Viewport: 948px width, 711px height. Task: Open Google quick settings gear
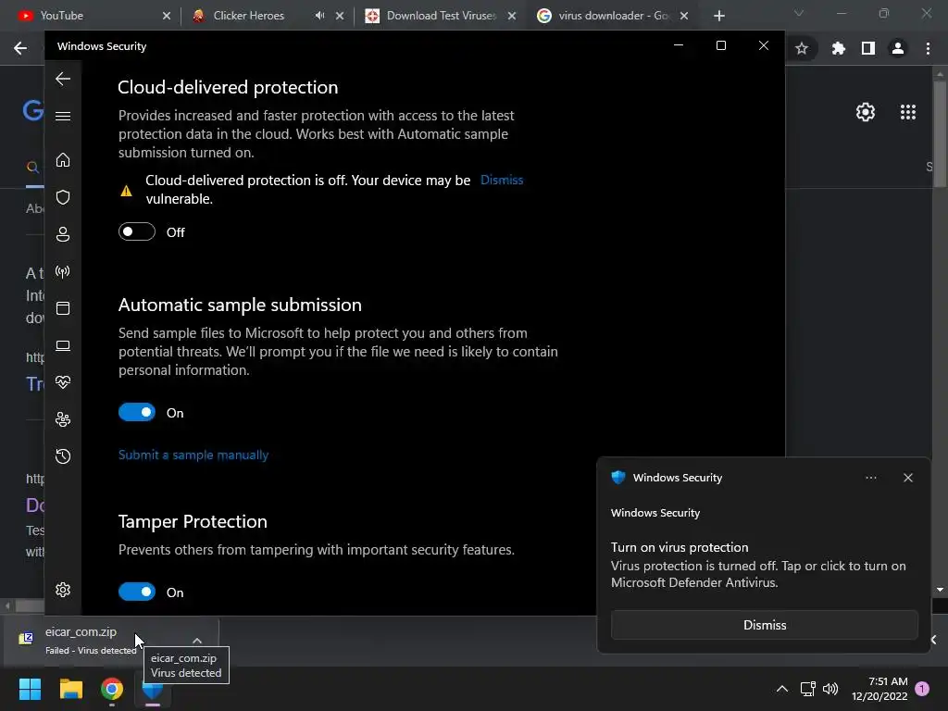pos(866,112)
